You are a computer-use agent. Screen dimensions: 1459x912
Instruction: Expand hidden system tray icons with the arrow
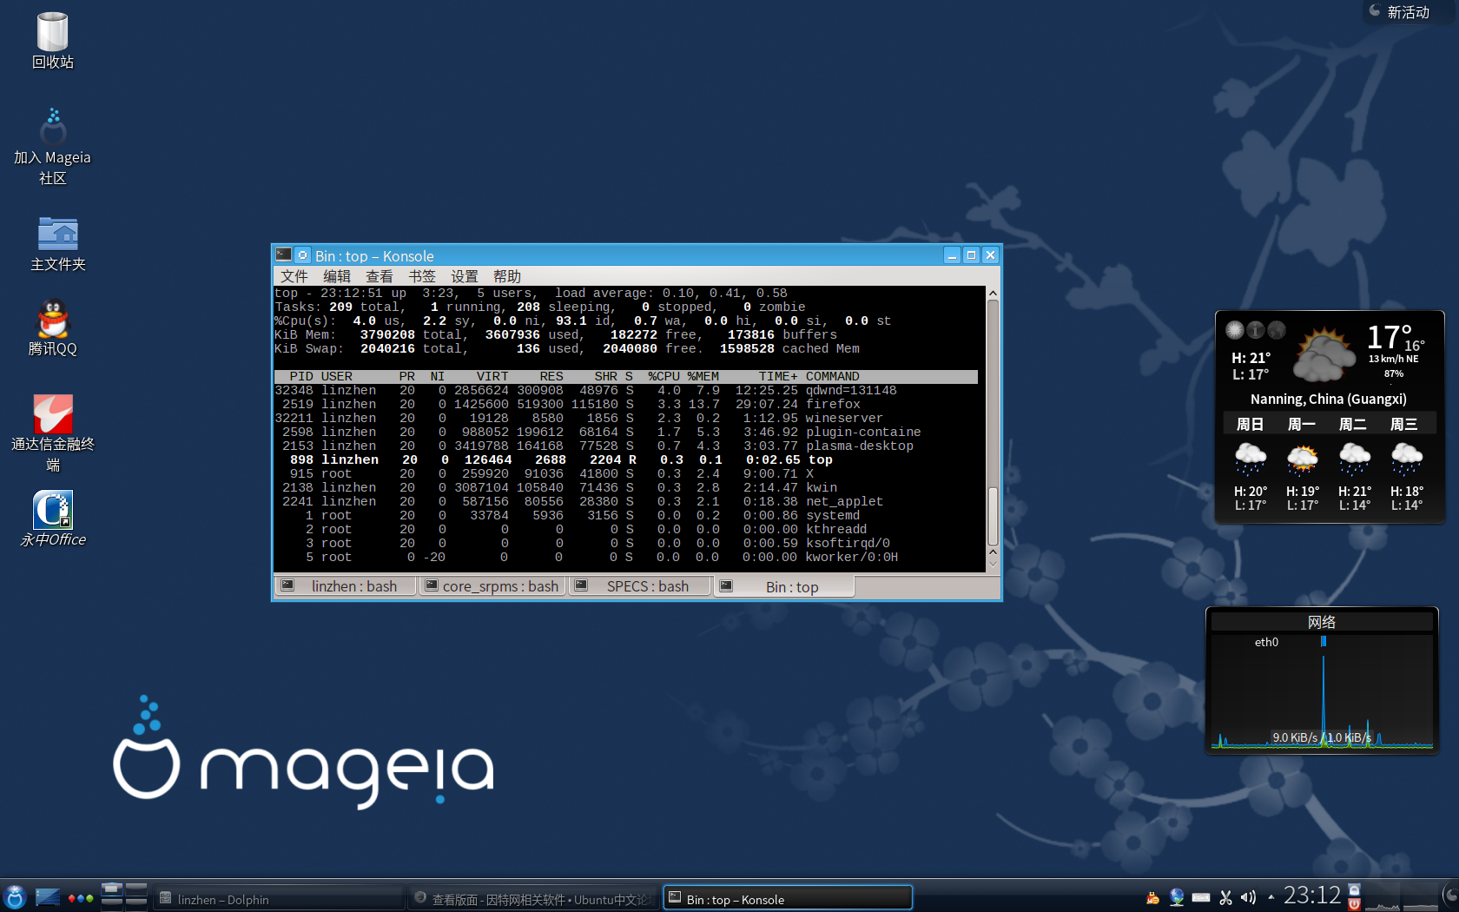[x=1271, y=897]
